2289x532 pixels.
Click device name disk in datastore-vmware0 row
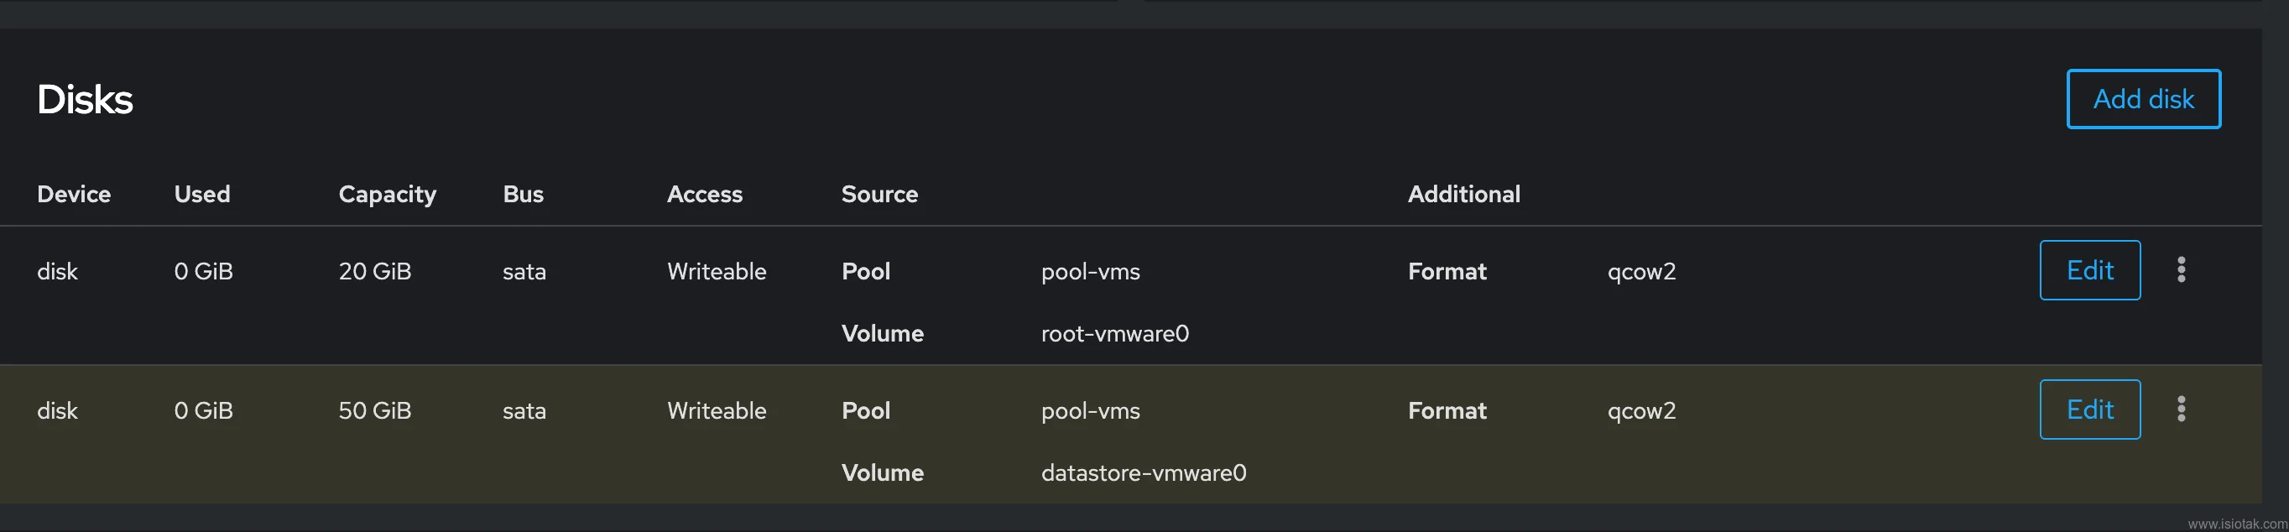click(57, 410)
